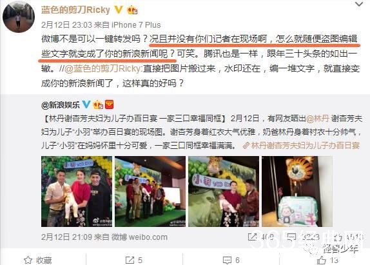The width and height of the screenshot is (370, 265).
Task: Open original post timestamp 2月12日 21:09
Action: pyautogui.click(x=66, y=237)
